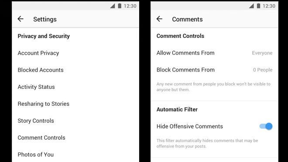Tap the Settings title text
288x162 pixels.
(45, 19)
